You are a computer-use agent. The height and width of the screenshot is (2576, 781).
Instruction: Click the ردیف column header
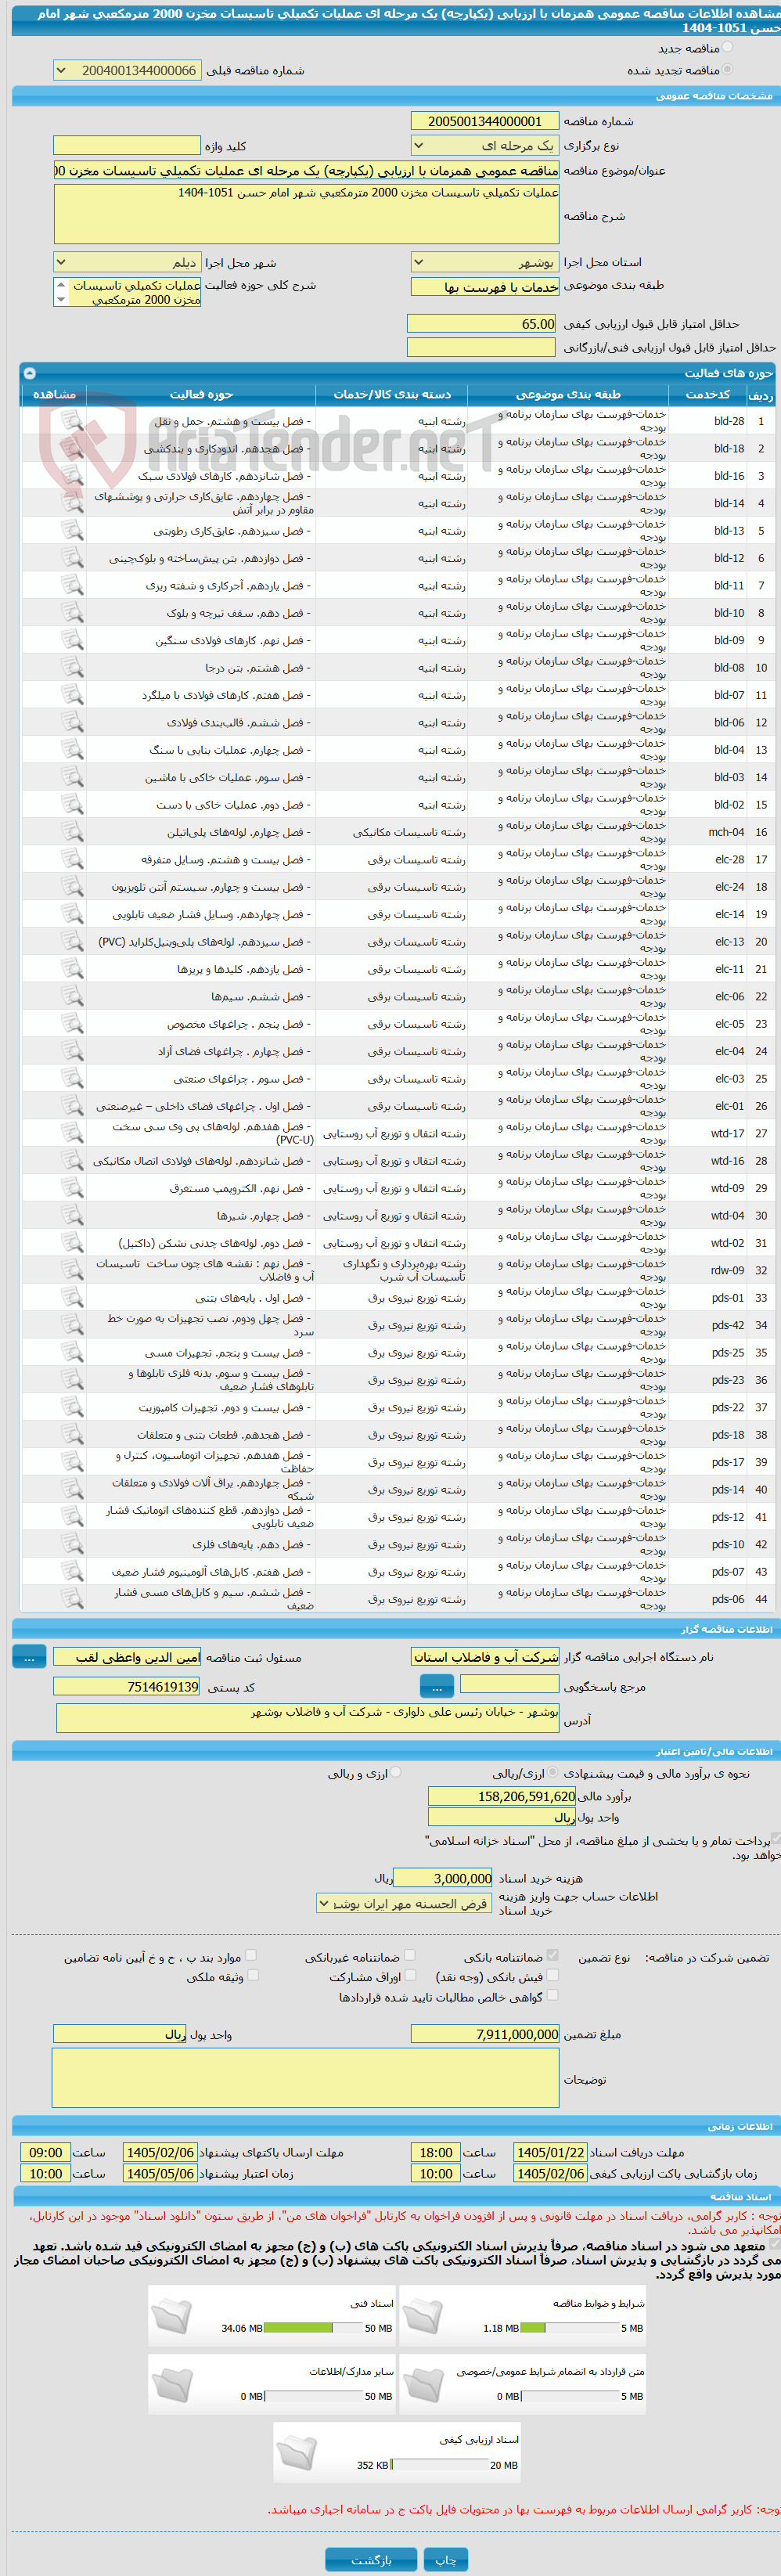tap(760, 395)
